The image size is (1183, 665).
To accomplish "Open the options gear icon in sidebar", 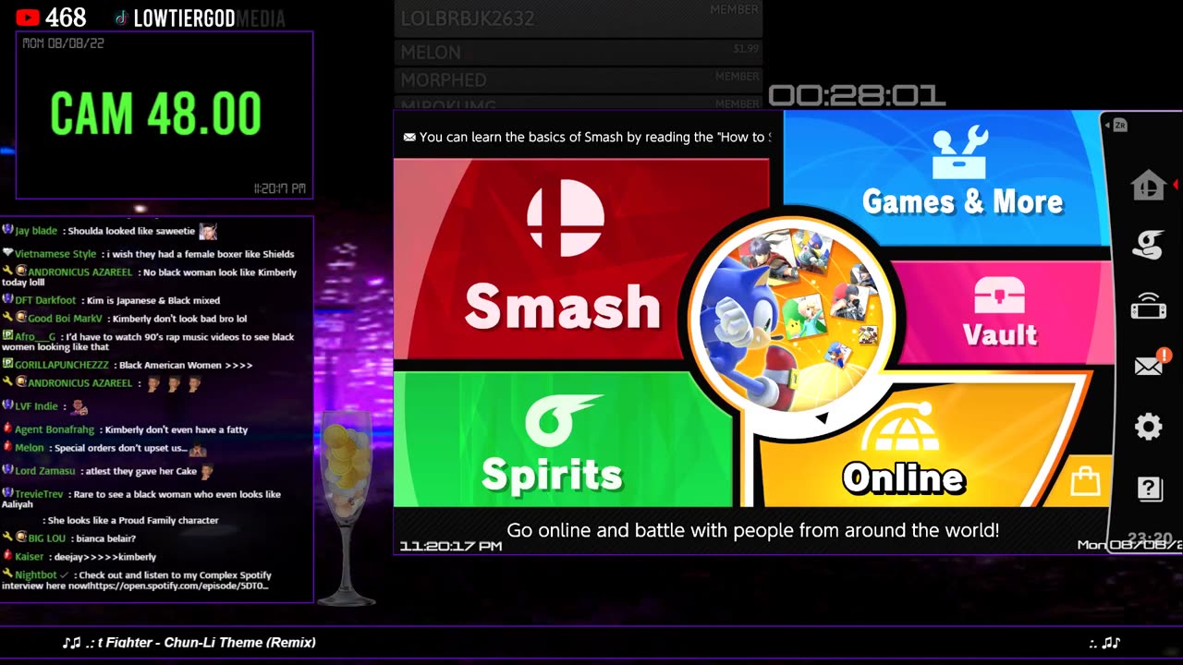I will (x=1149, y=427).
